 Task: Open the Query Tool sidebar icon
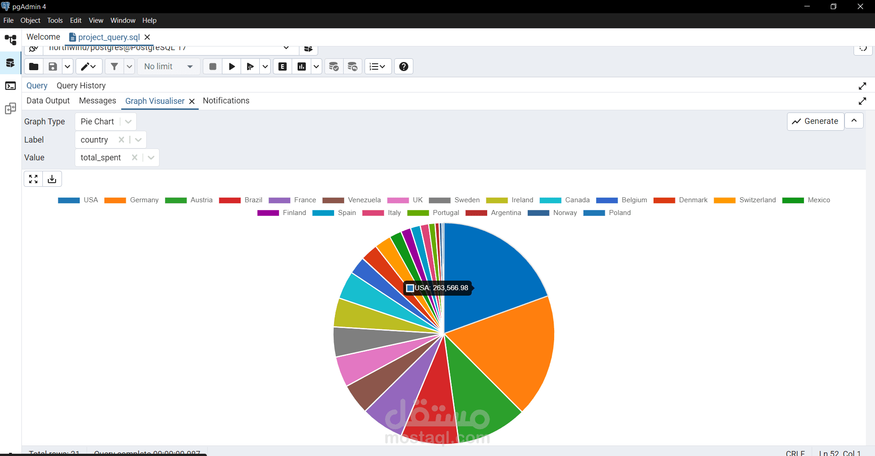[x=10, y=63]
